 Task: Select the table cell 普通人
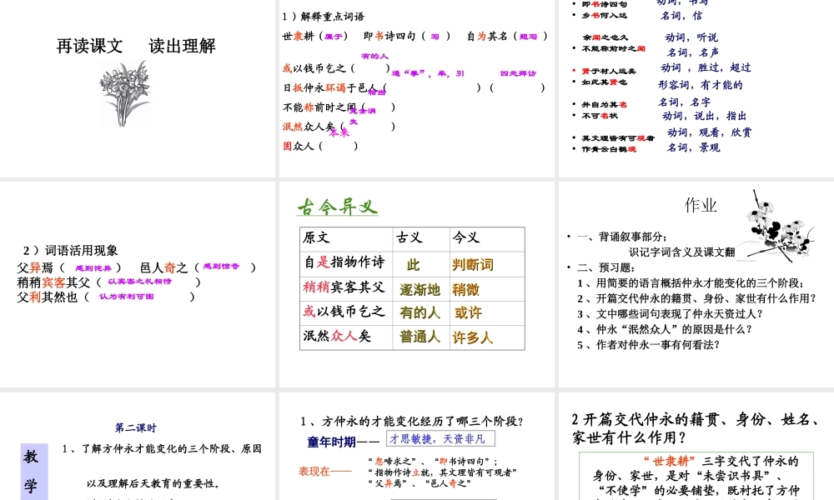pyautogui.click(x=420, y=337)
